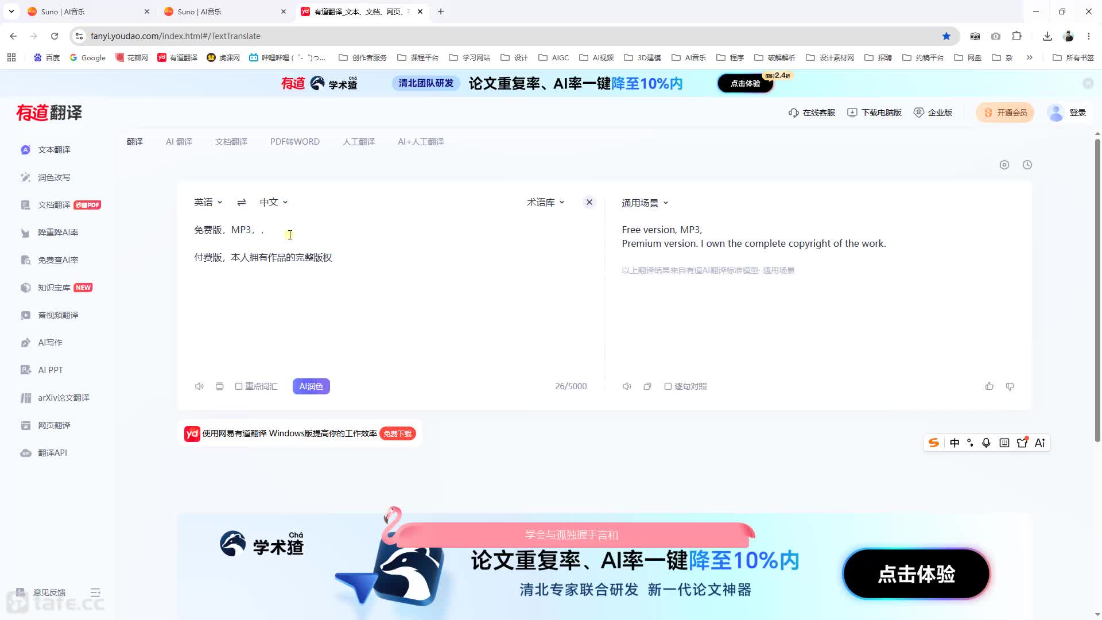Clear the source text with the X icon
The image size is (1102, 620).
[589, 202]
